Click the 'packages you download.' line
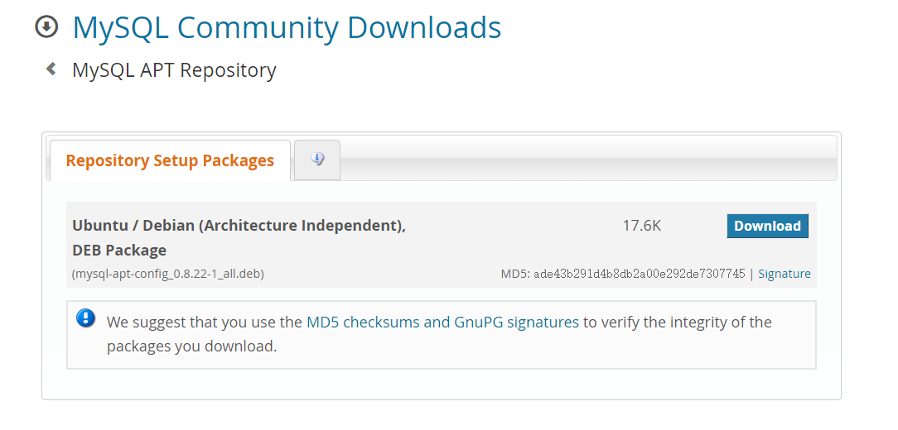This screenshot has height=430, width=898. (x=192, y=346)
